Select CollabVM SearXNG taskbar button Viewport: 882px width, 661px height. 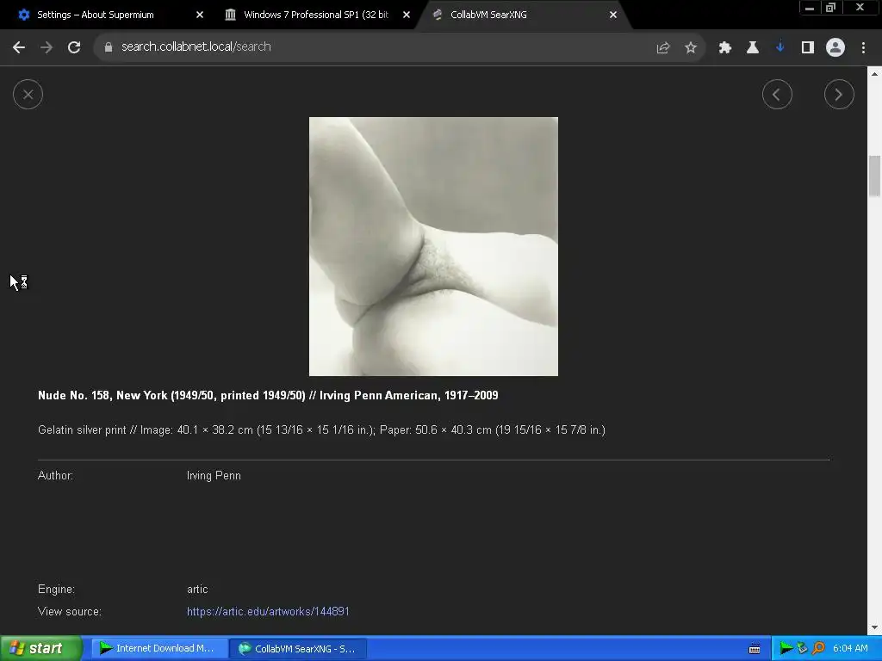point(297,649)
